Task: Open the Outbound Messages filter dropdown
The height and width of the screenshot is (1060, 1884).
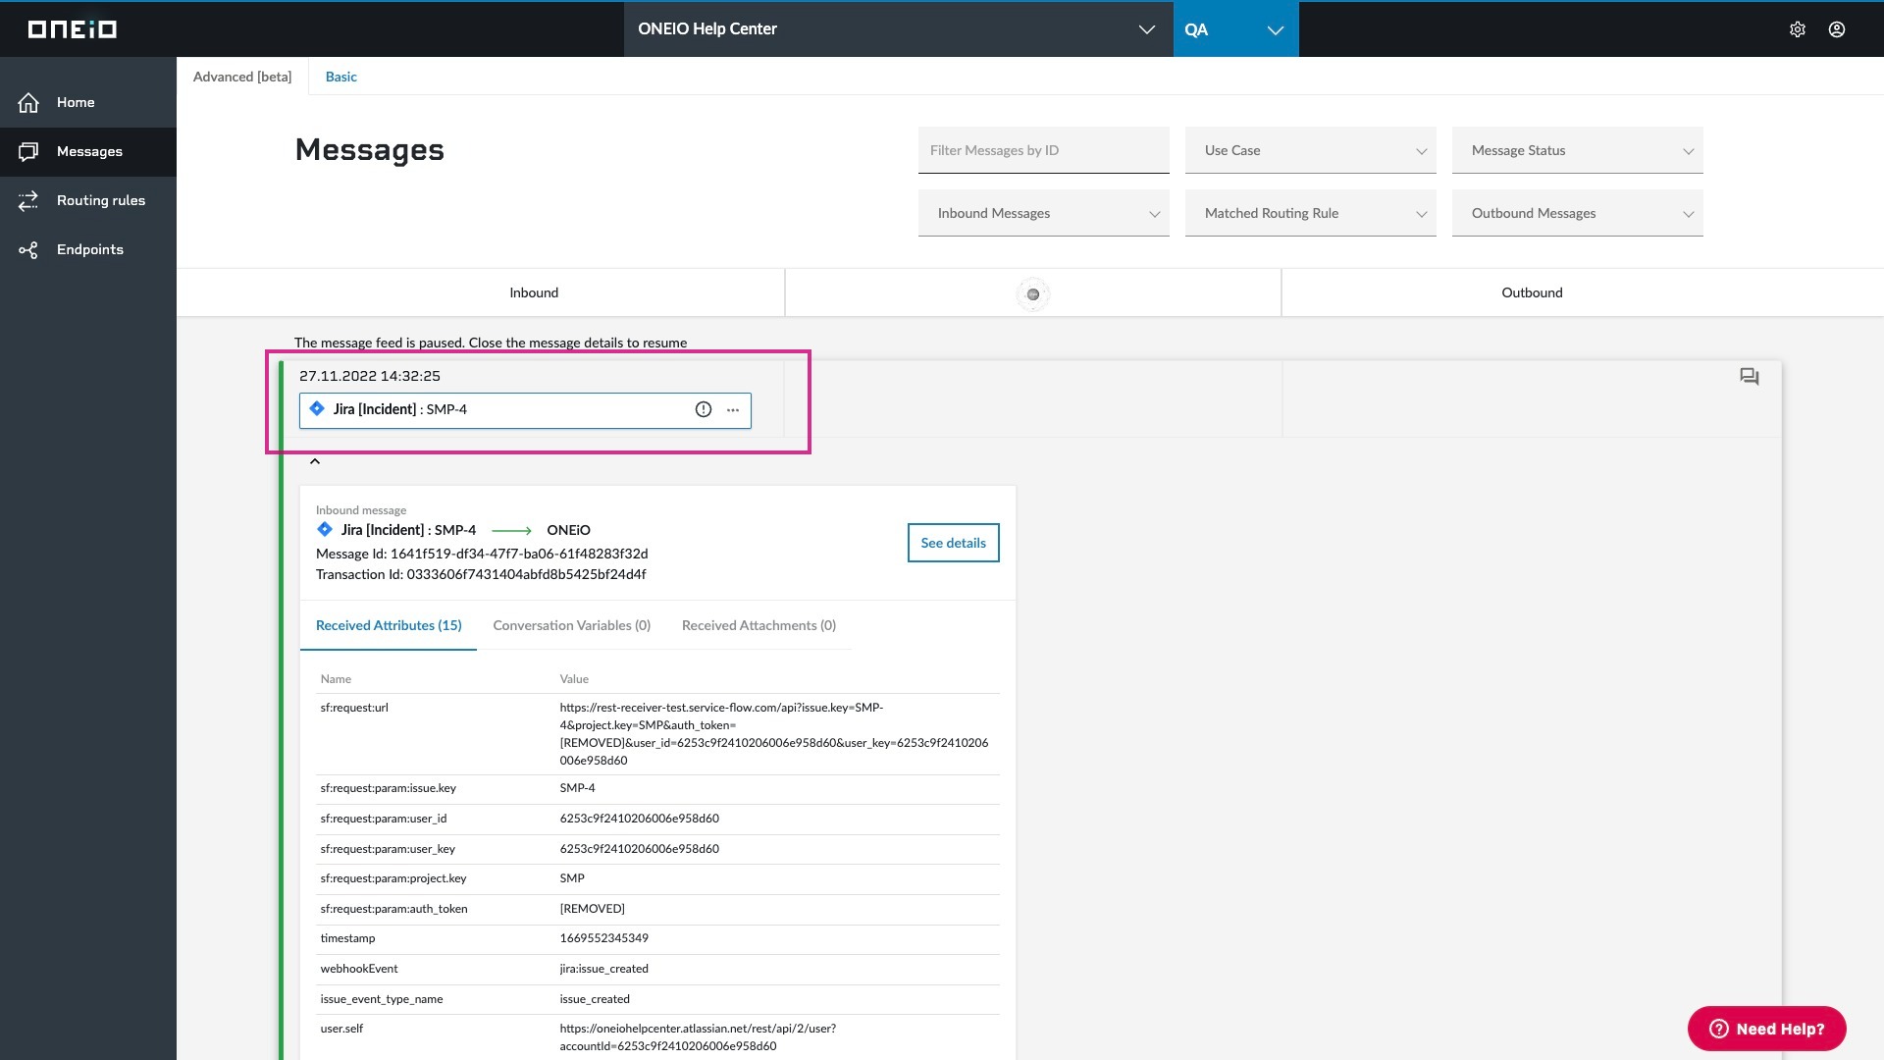Action: (1577, 213)
